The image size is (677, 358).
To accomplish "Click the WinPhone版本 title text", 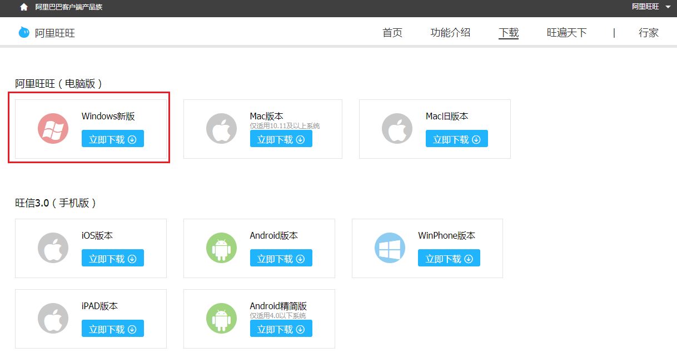I will [447, 235].
